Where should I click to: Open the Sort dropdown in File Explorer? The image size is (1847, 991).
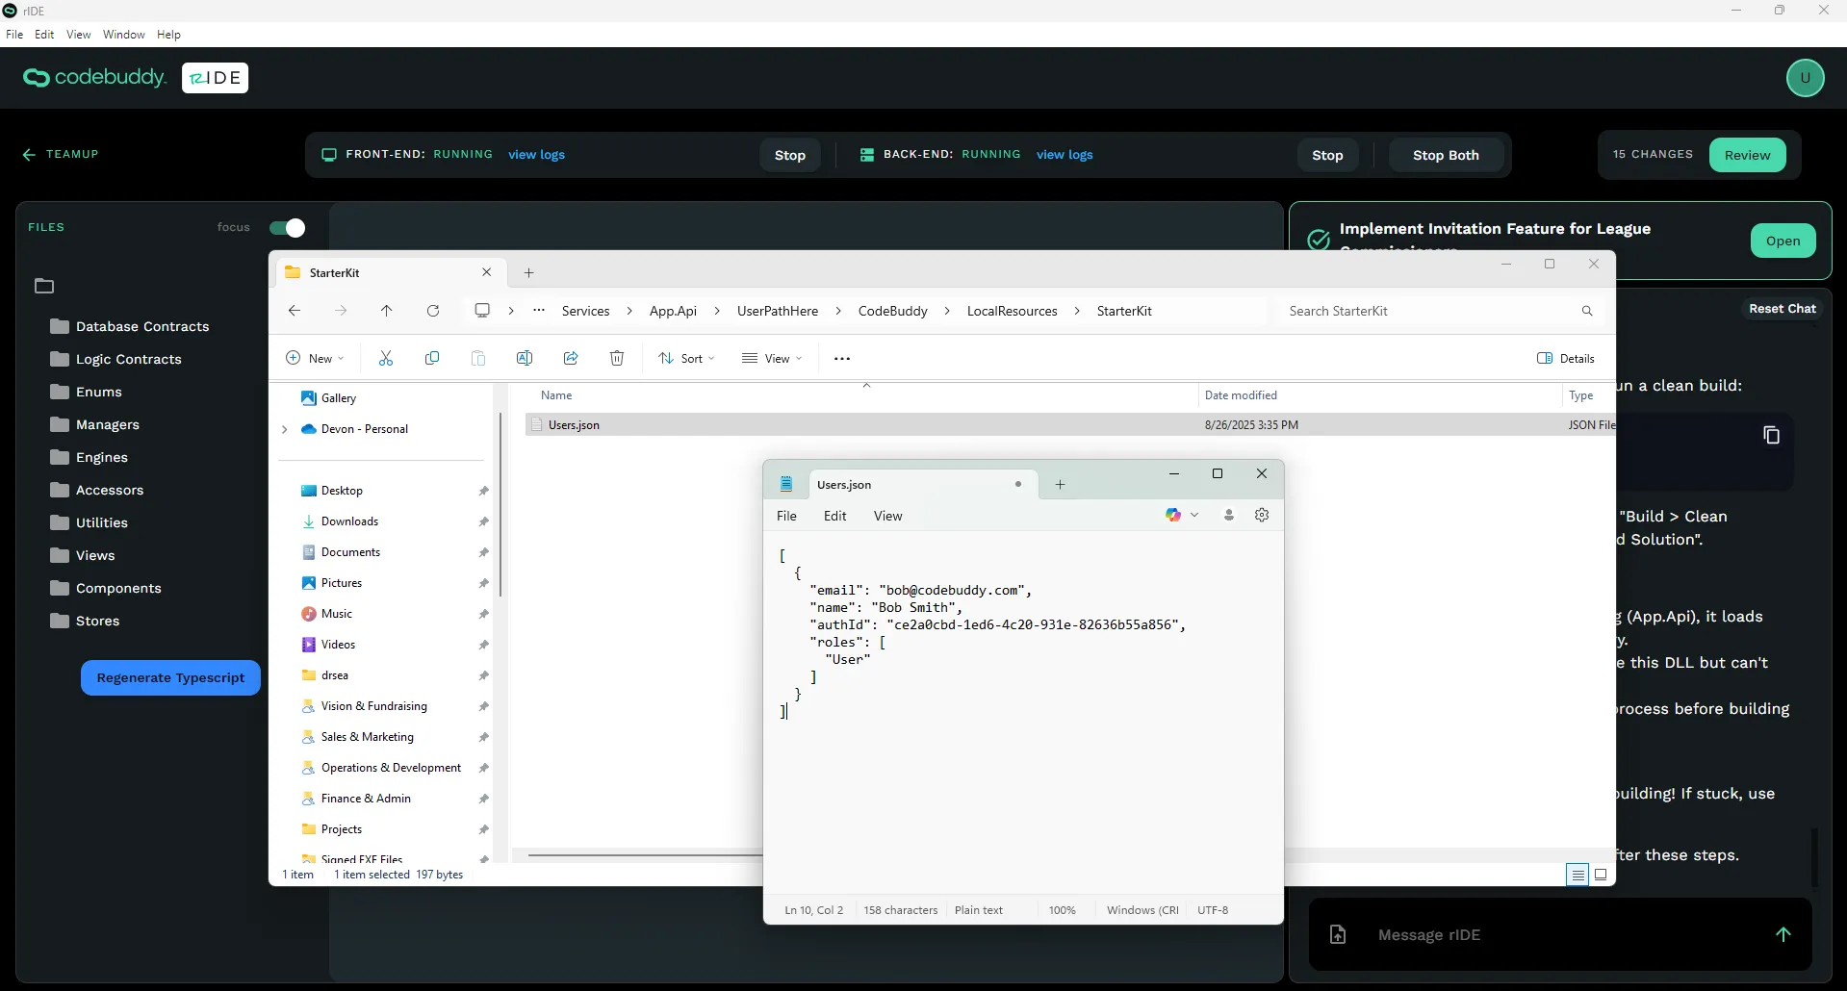686,358
